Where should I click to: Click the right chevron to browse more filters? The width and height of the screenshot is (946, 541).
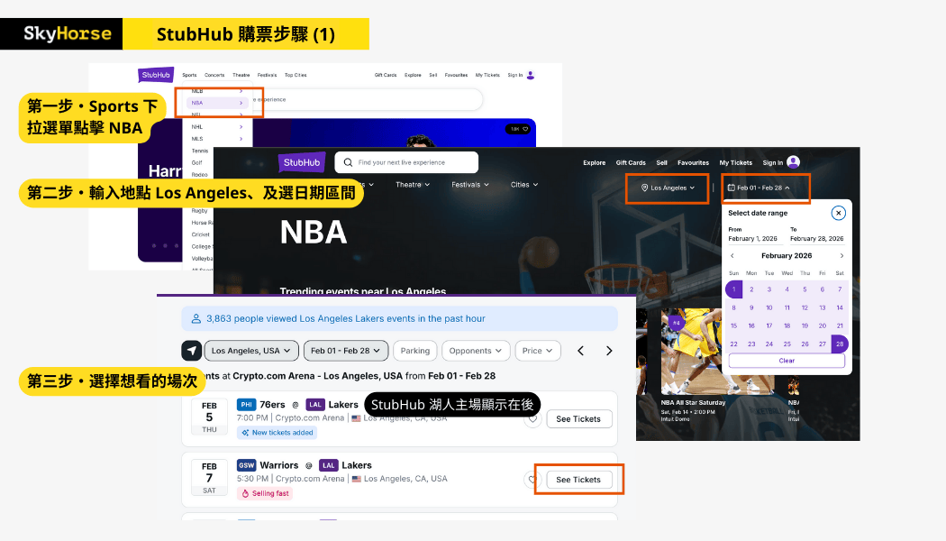pos(609,351)
